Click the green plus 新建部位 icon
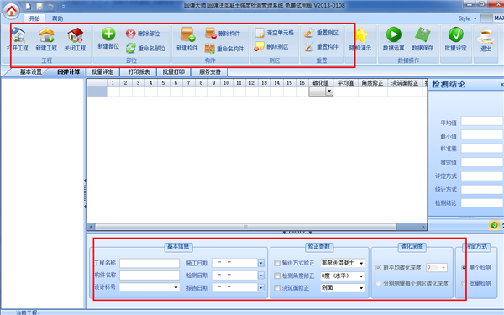 pyautogui.click(x=108, y=34)
